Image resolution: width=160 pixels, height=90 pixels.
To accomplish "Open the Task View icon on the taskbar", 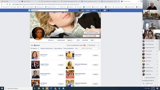I will pos(35,88).
